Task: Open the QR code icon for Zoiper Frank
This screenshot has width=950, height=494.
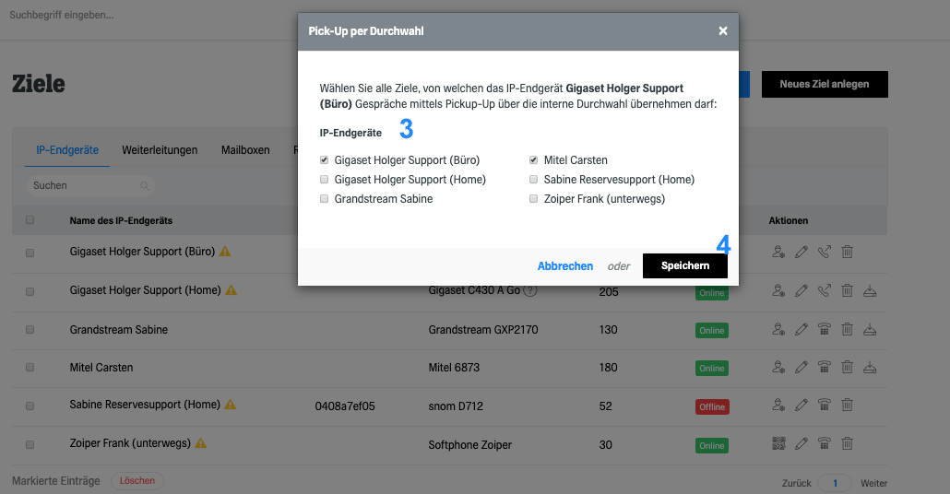Action: (x=778, y=443)
